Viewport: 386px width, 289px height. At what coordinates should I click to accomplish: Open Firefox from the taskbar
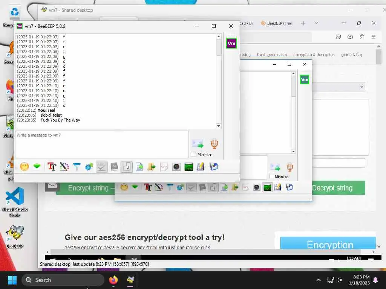pos(113,280)
